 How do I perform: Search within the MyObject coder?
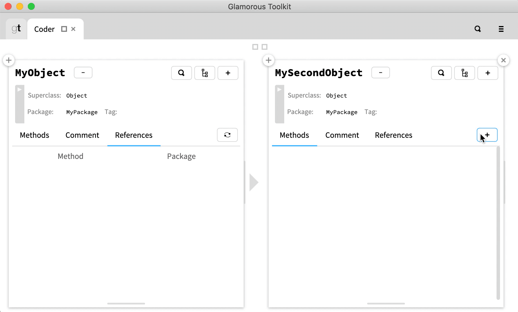coord(182,73)
